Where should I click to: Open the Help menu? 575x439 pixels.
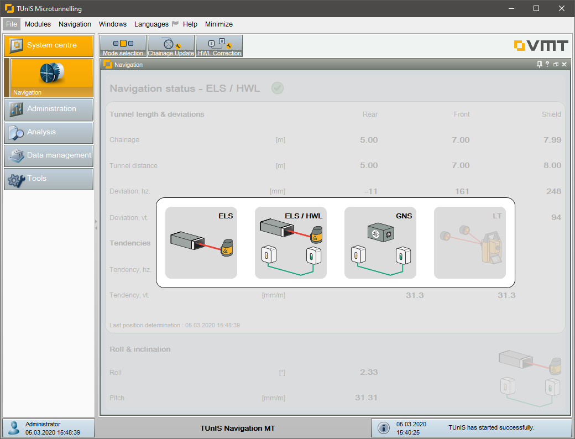[x=190, y=24]
